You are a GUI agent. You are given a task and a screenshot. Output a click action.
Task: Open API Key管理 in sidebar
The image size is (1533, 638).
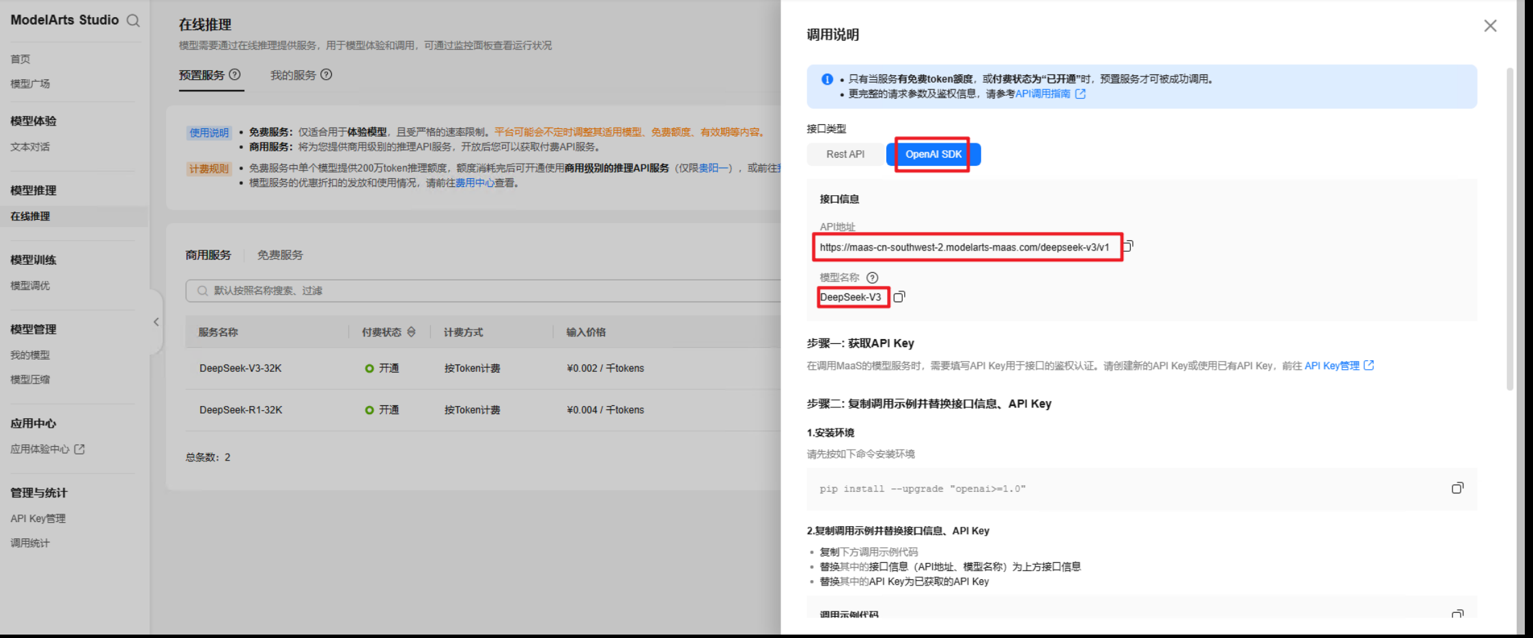point(38,519)
